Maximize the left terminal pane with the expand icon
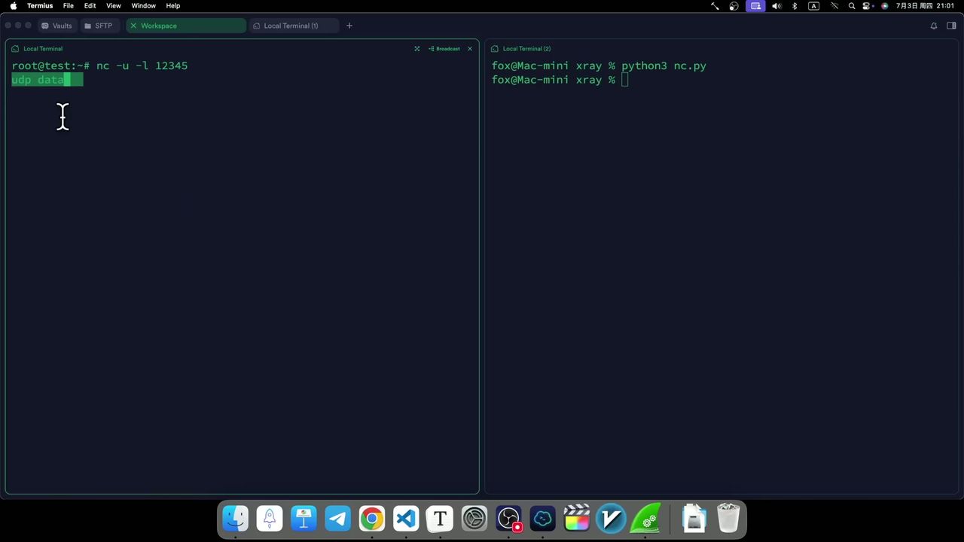The width and height of the screenshot is (964, 542). click(x=416, y=49)
